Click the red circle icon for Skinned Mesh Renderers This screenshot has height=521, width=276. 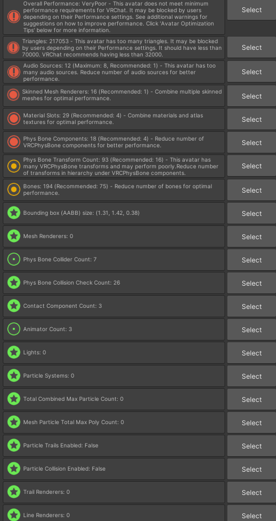point(14,95)
